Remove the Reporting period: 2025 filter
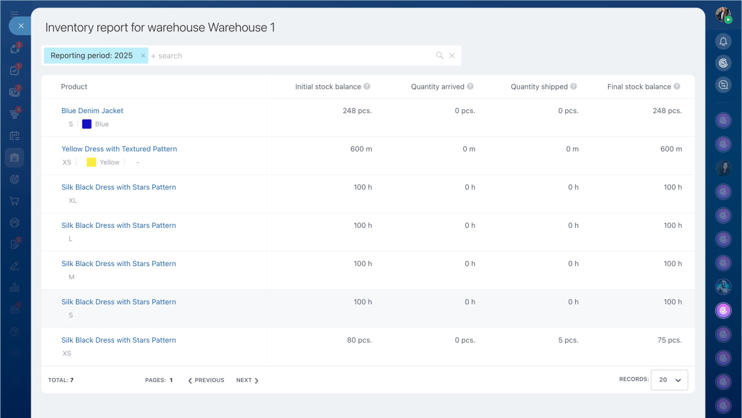Screen dimensions: 742x418 [143, 56]
